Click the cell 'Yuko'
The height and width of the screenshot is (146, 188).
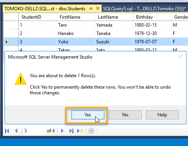(76, 42)
